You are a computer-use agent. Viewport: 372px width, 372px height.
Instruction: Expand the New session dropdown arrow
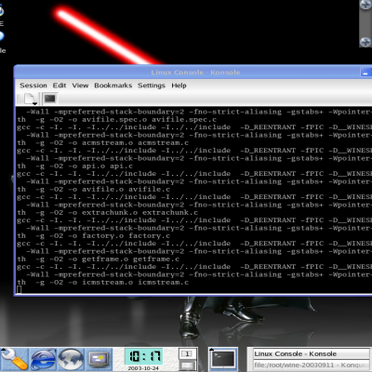point(35,103)
